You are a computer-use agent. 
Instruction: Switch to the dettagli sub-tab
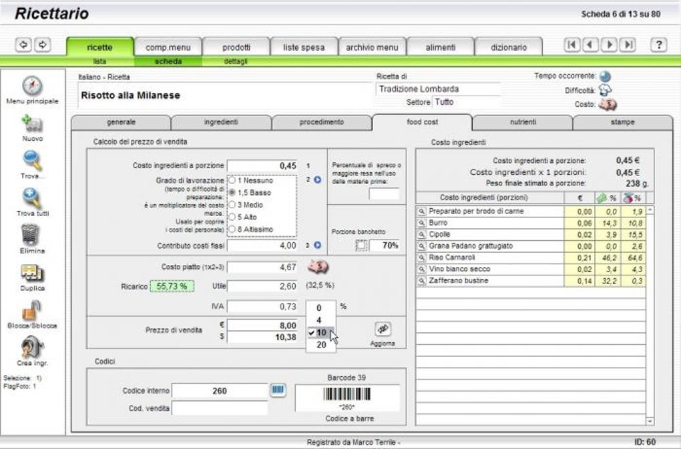click(x=236, y=61)
